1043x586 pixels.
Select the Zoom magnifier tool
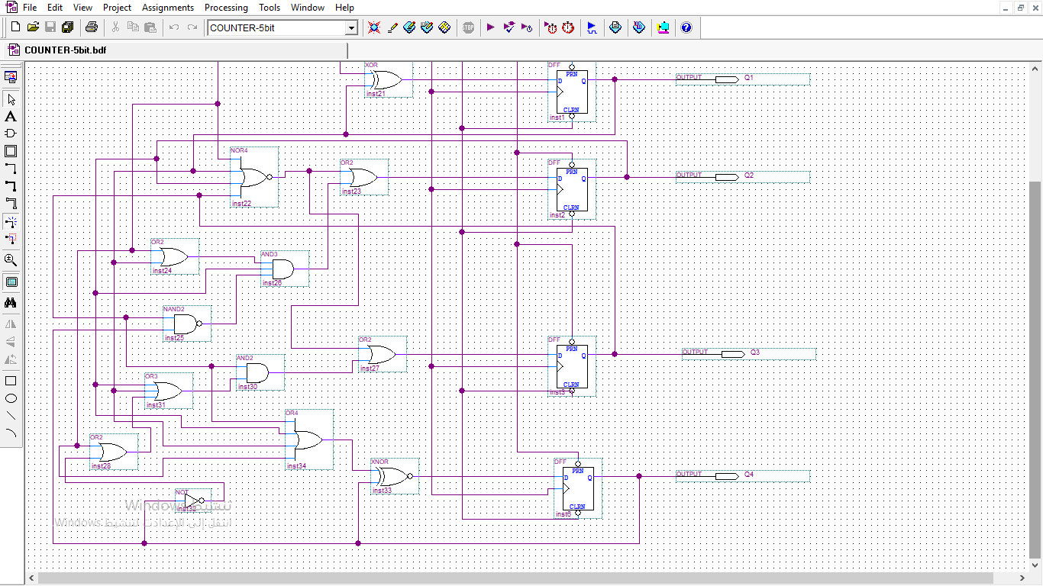pos(11,260)
